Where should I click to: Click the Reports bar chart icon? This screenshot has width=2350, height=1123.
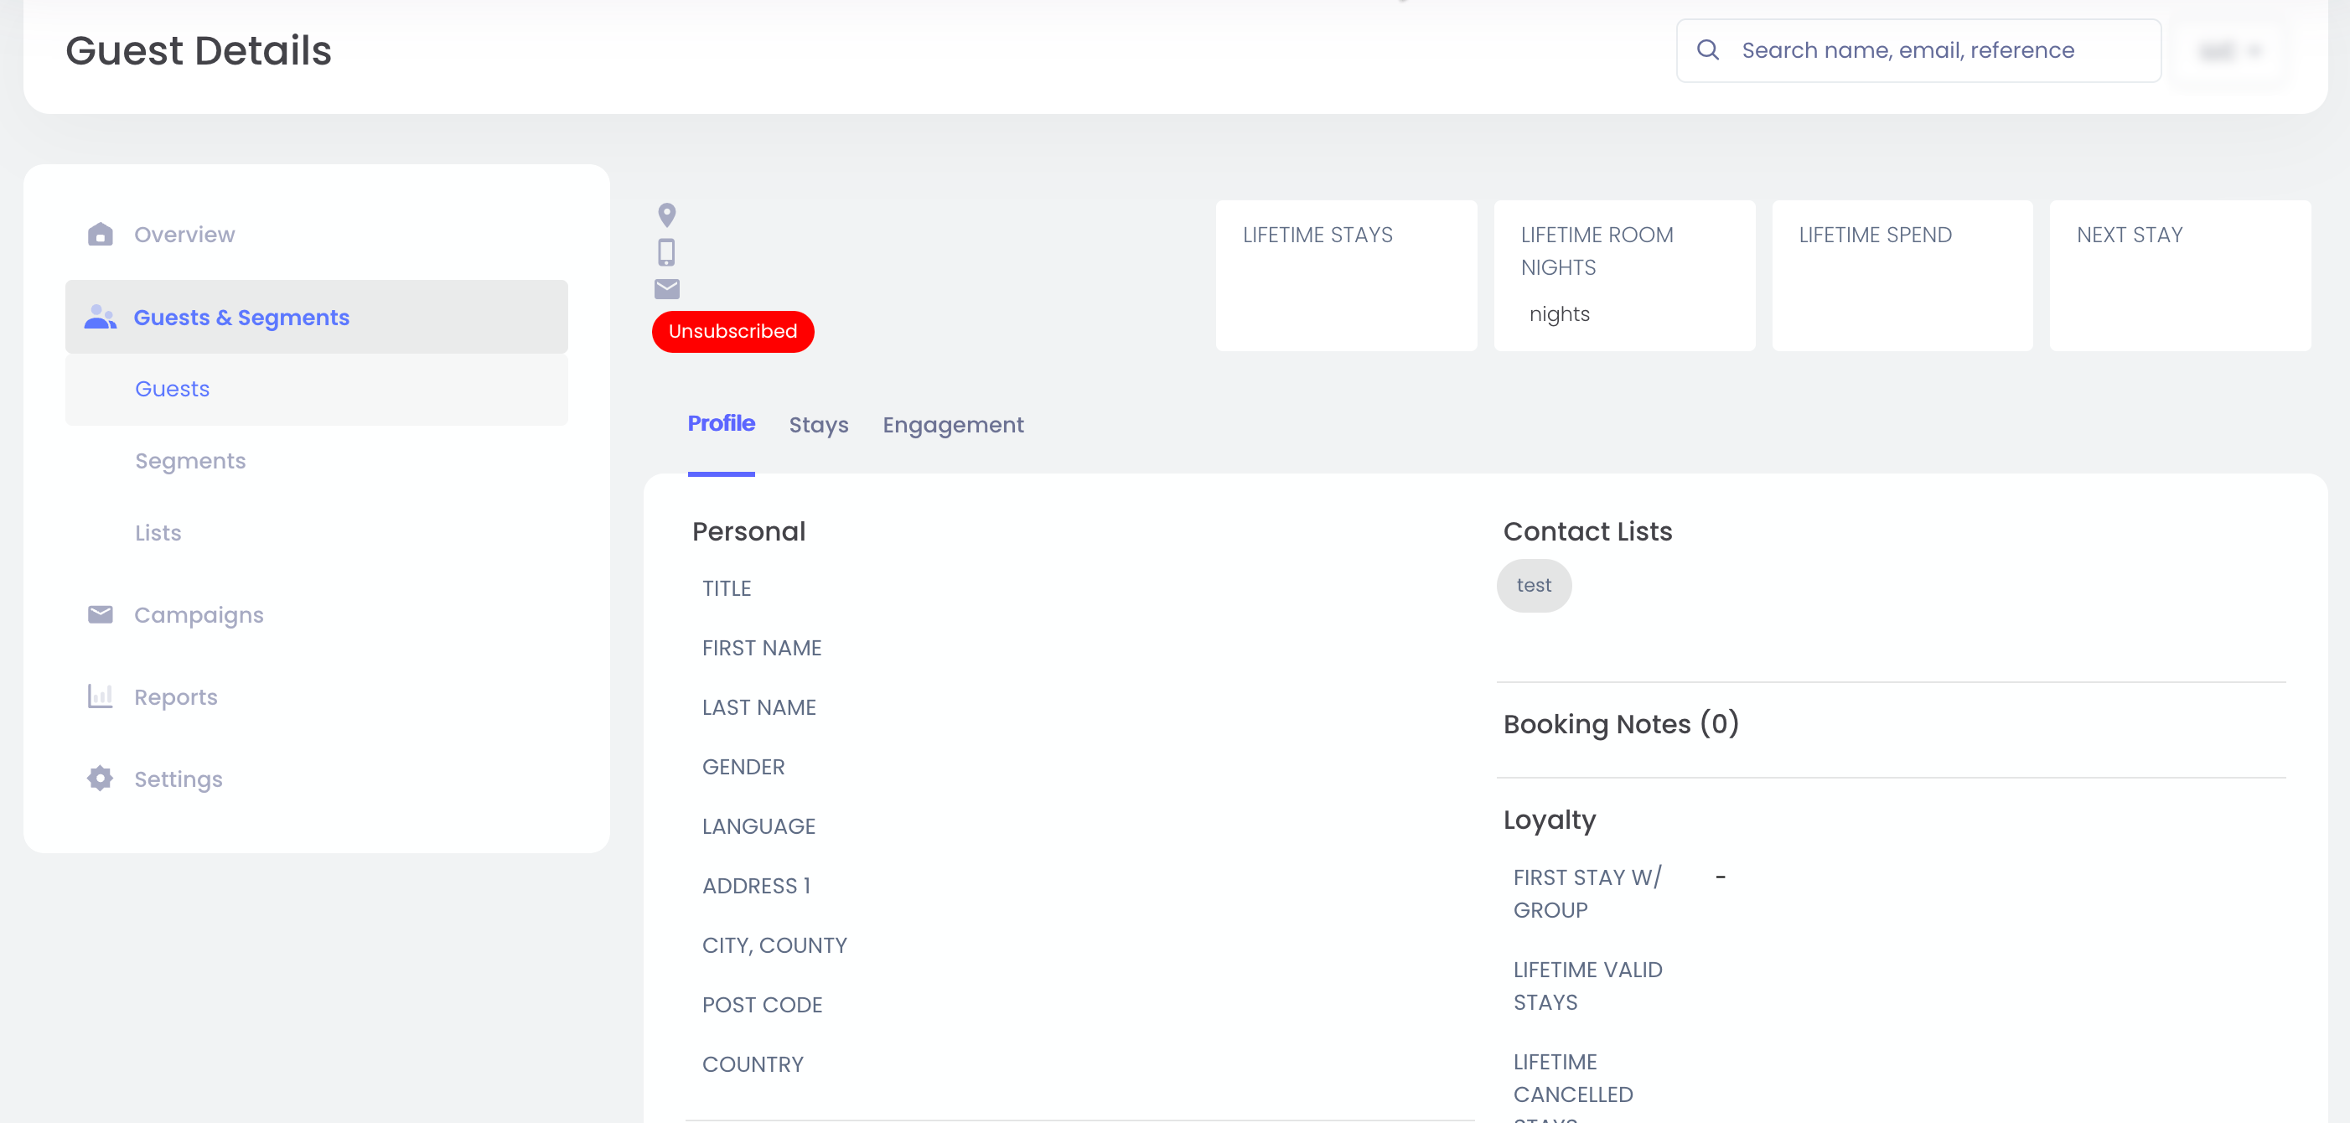pos(101,696)
